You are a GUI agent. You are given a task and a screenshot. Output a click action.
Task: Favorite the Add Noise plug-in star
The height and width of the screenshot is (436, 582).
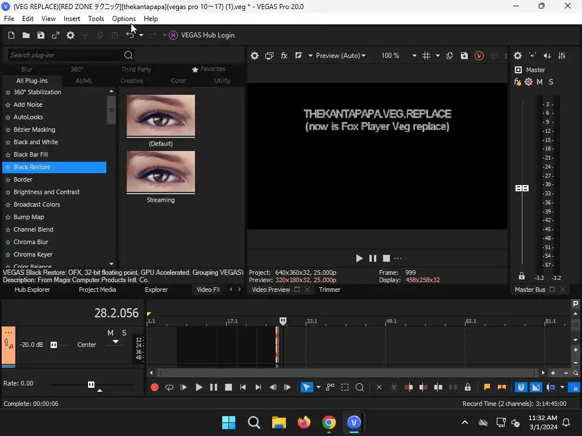click(x=8, y=105)
